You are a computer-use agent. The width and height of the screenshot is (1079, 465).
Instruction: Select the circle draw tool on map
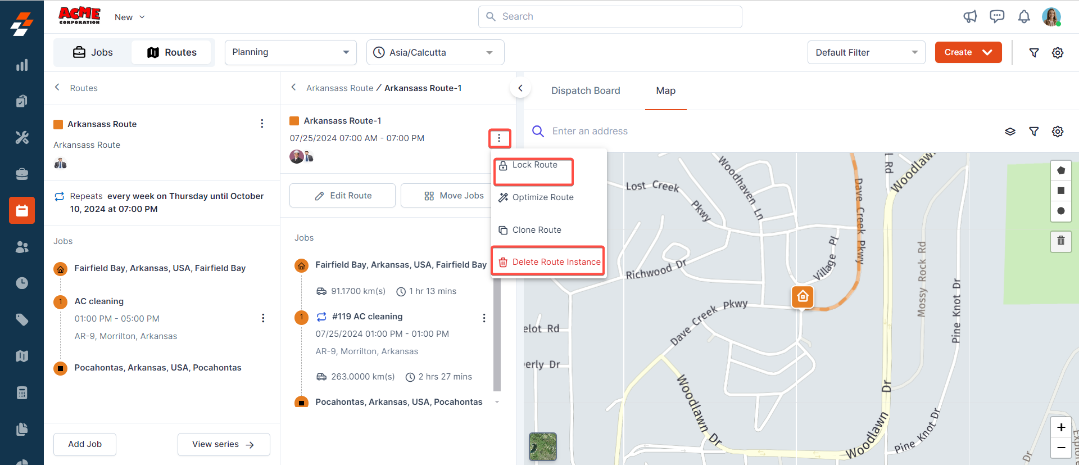[x=1061, y=211]
